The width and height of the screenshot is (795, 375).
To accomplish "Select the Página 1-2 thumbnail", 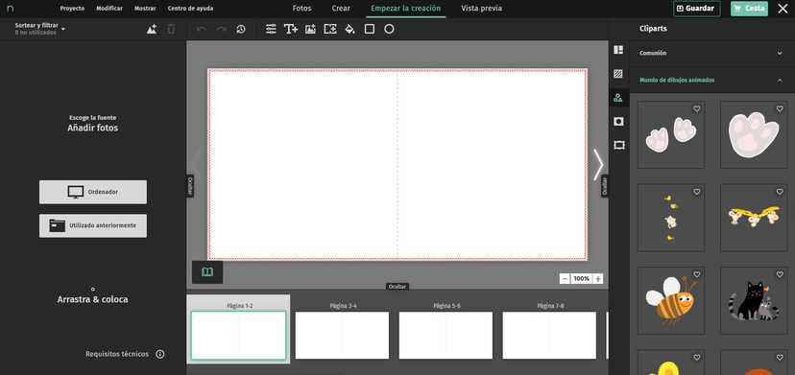I will [238, 335].
